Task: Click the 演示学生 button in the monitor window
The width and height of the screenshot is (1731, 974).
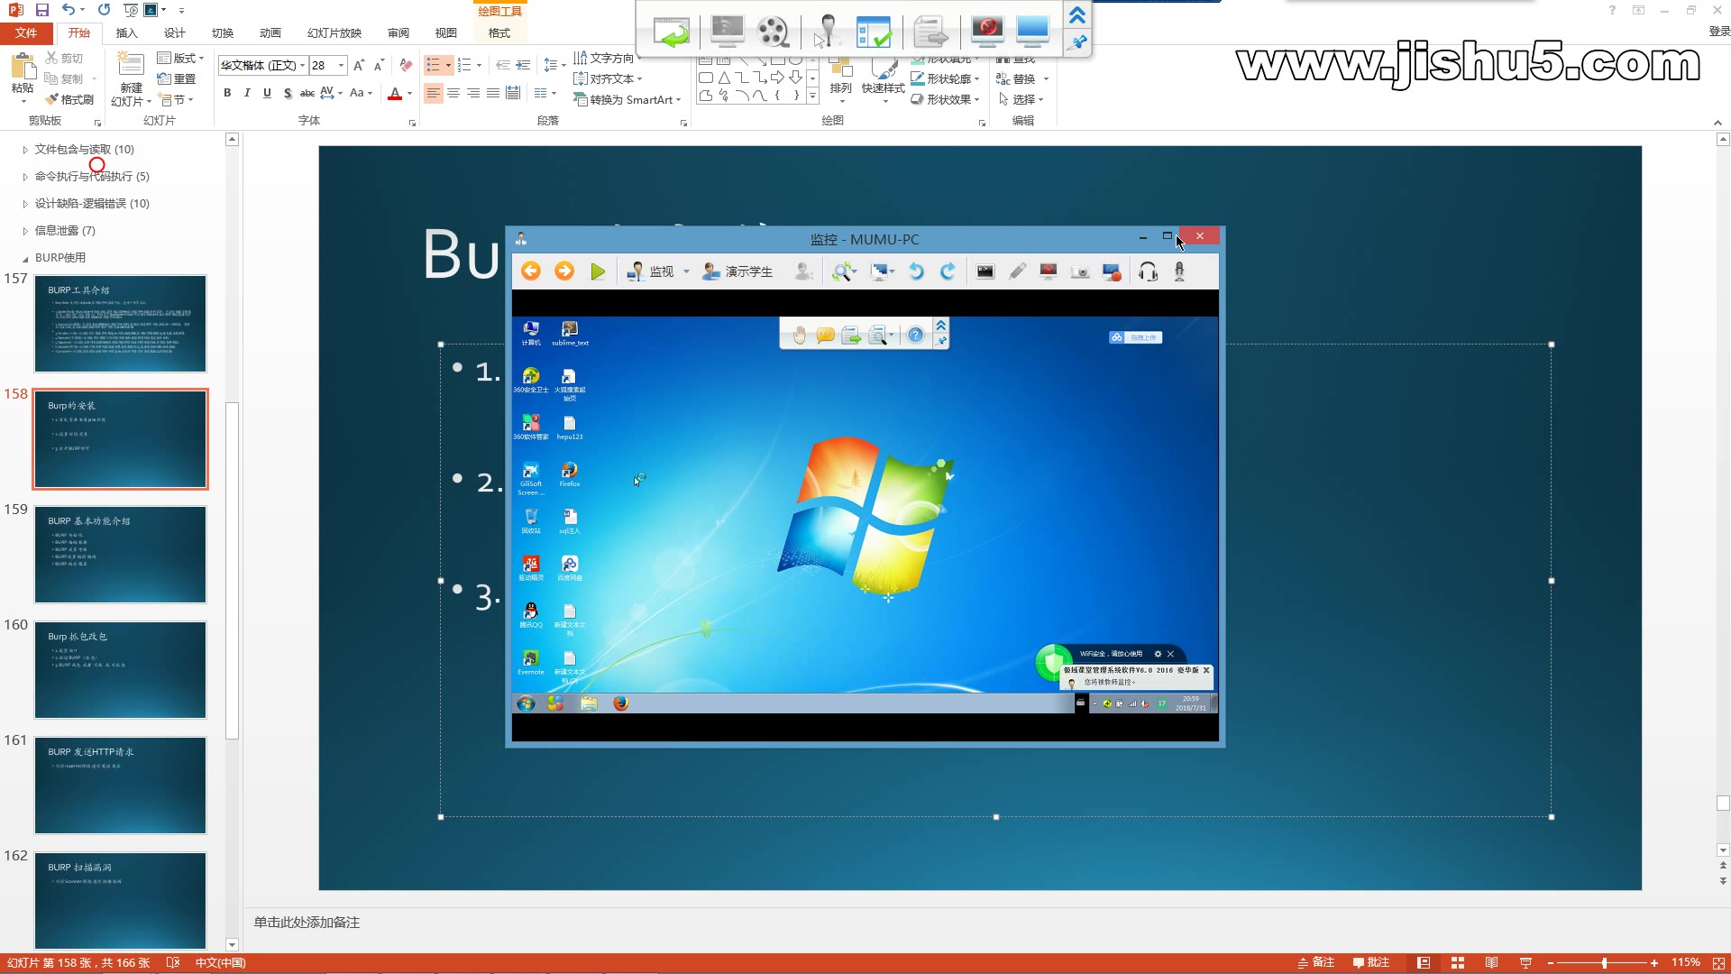Action: pyautogui.click(x=737, y=271)
